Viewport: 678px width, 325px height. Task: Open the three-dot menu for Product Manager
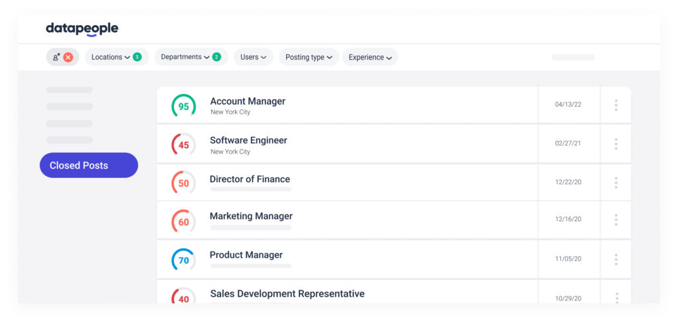coord(616,259)
